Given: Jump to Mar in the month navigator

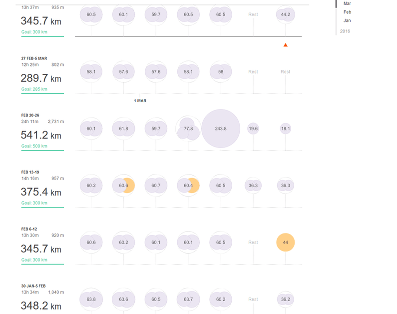Looking at the screenshot, I should tap(347, 3).
